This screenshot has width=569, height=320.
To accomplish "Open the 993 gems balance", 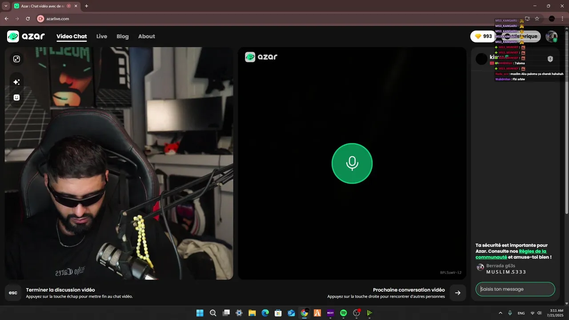I will (483, 36).
